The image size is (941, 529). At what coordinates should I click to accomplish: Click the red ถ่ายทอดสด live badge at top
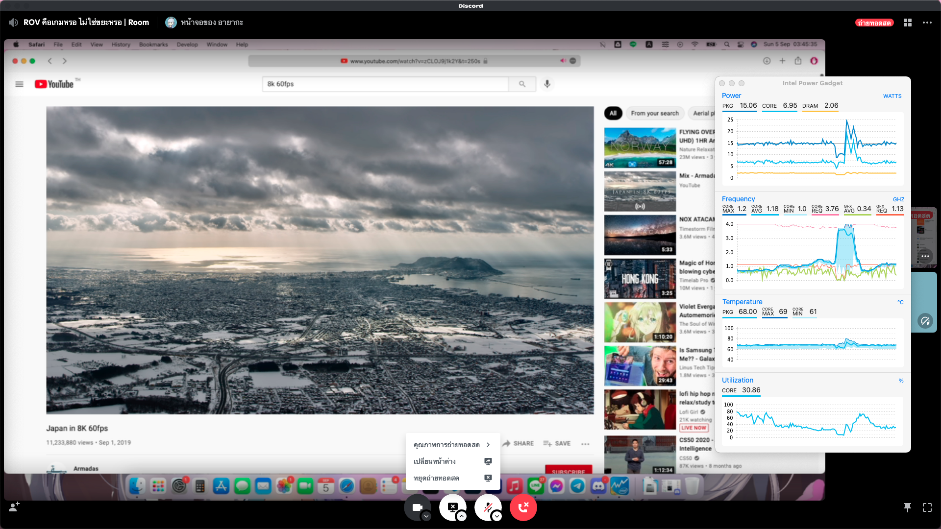pos(874,23)
